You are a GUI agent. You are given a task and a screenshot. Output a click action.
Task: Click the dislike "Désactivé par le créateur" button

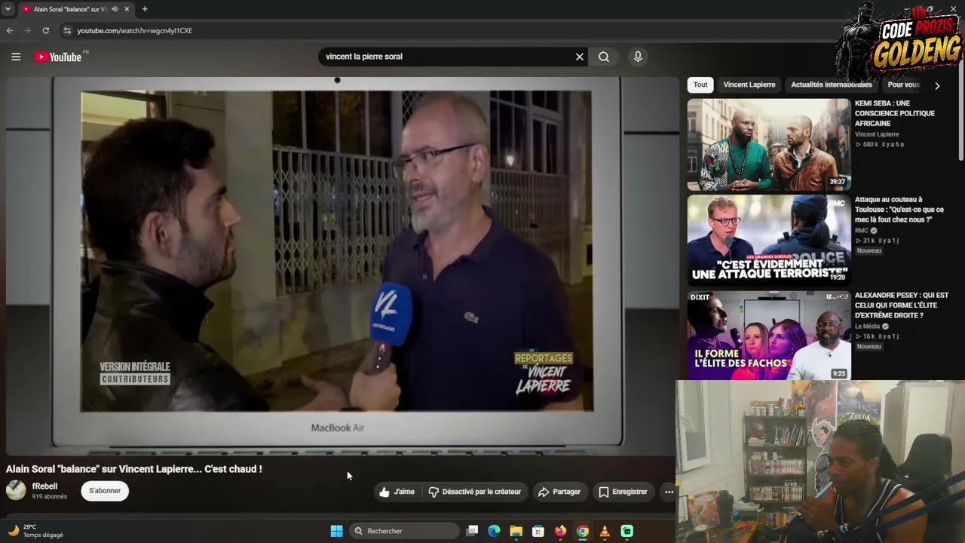pyautogui.click(x=475, y=492)
